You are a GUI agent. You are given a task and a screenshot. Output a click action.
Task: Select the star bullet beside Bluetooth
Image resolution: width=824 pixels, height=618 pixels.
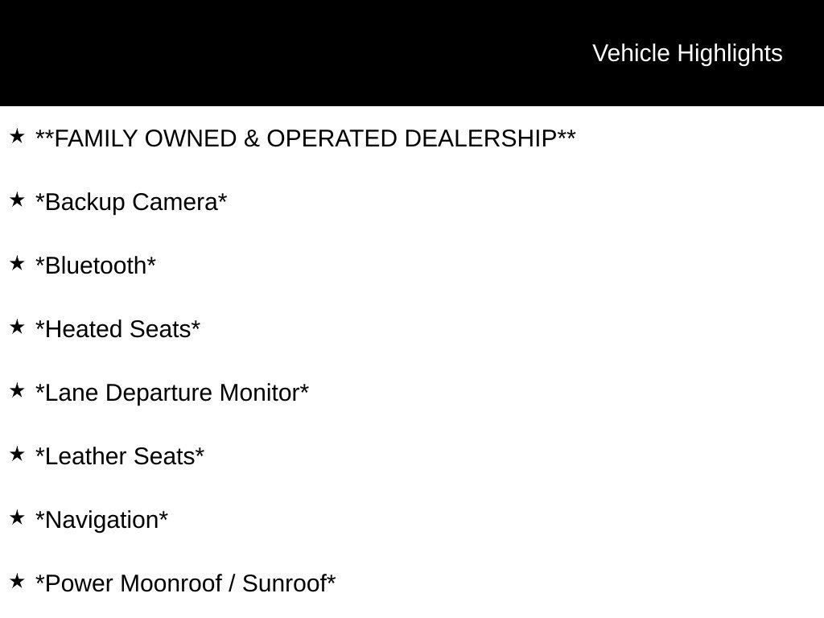pos(17,263)
